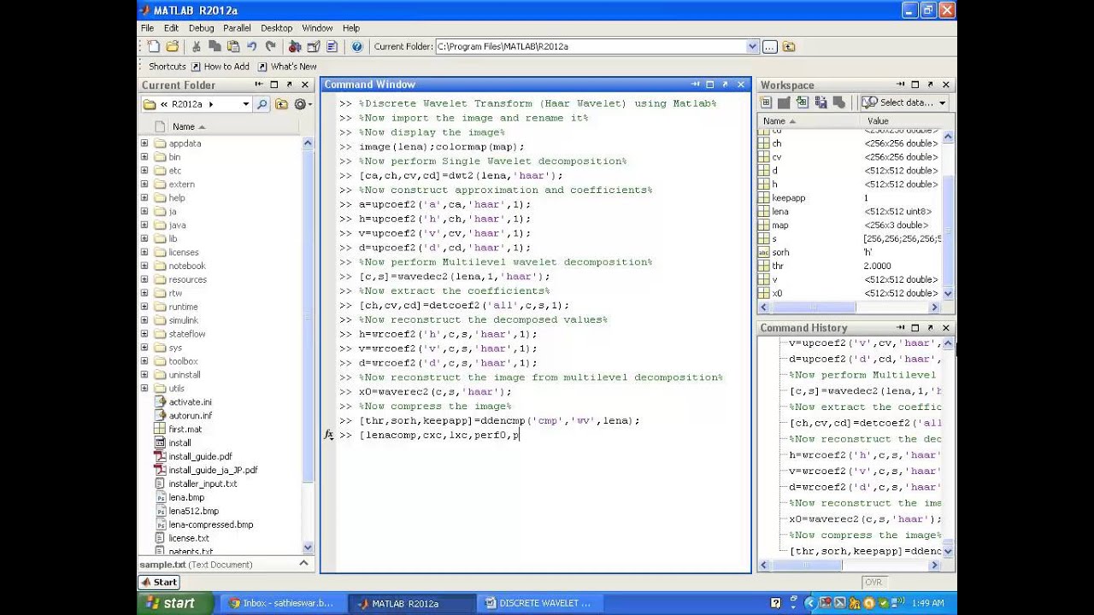Open the selected workspace variable
This screenshot has height=615, width=1094.
(x=784, y=102)
